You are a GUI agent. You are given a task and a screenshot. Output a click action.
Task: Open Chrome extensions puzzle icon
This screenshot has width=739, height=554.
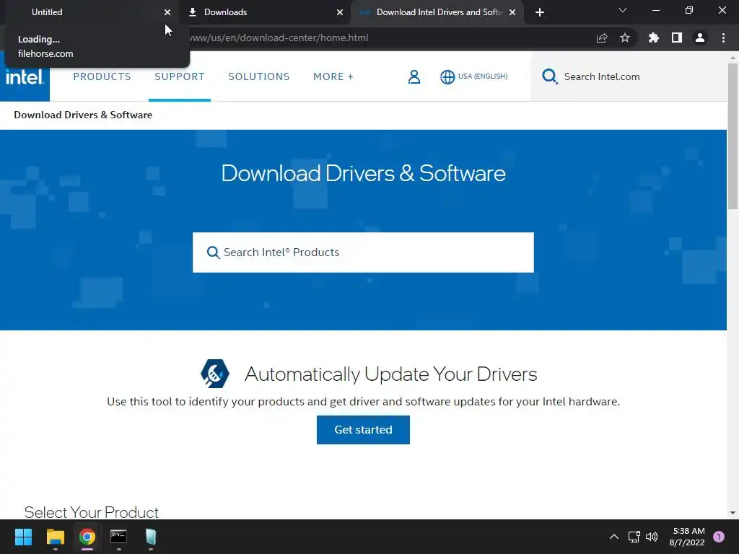(x=654, y=38)
